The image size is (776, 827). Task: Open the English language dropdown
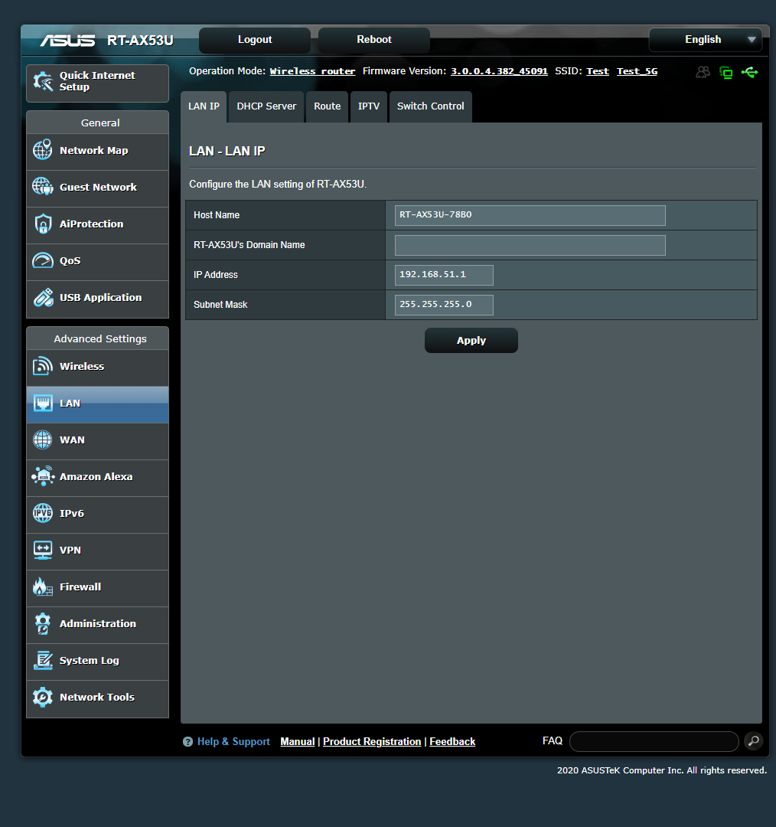click(x=706, y=40)
